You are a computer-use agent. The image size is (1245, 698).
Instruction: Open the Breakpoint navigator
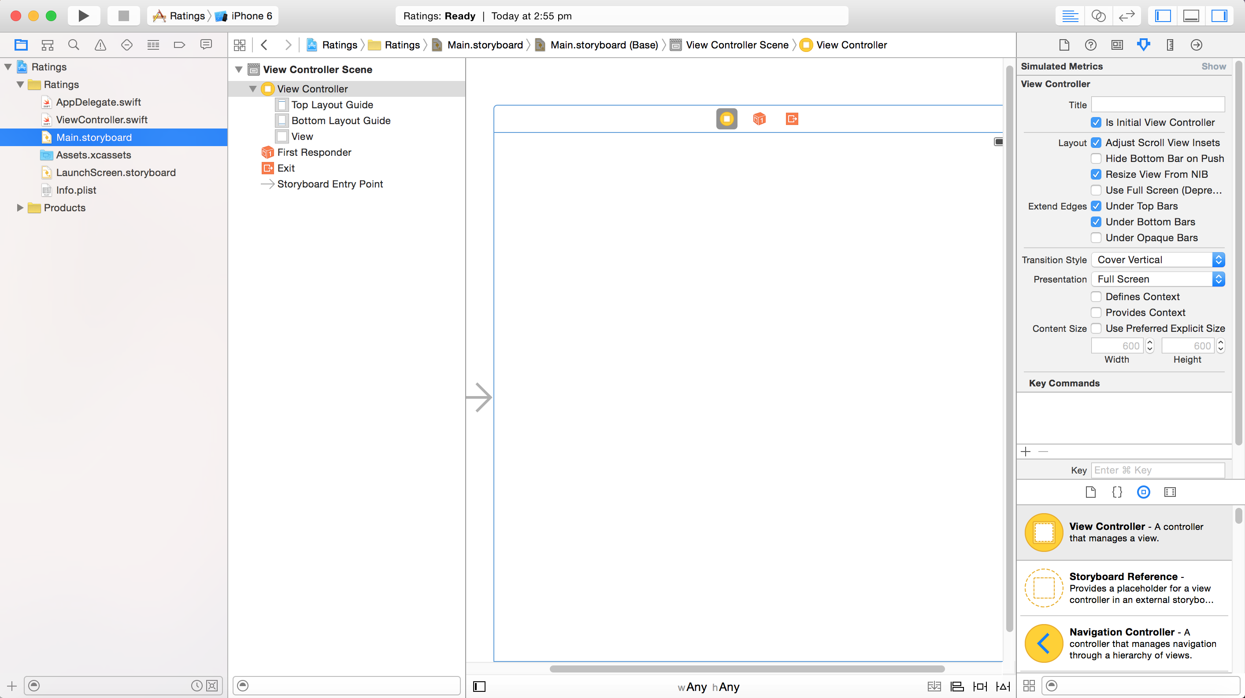coord(179,45)
